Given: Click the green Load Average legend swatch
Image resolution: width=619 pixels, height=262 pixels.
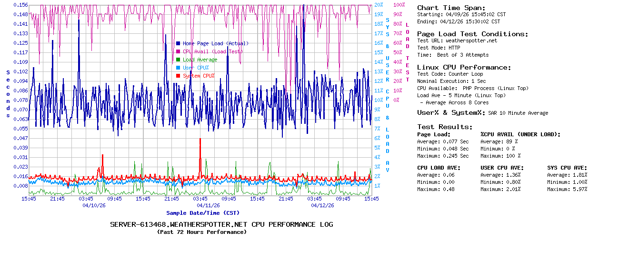Looking at the screenshot, I should [178, 60].
